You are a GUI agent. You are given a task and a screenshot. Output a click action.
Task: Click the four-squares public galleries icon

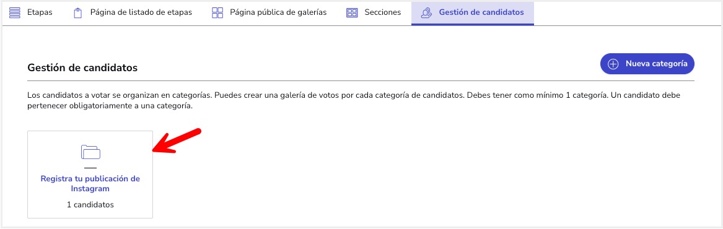click(x=217, y=13)
